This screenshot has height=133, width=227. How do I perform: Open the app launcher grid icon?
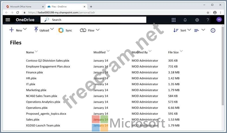pyautogui.click(x=173, y=20)
